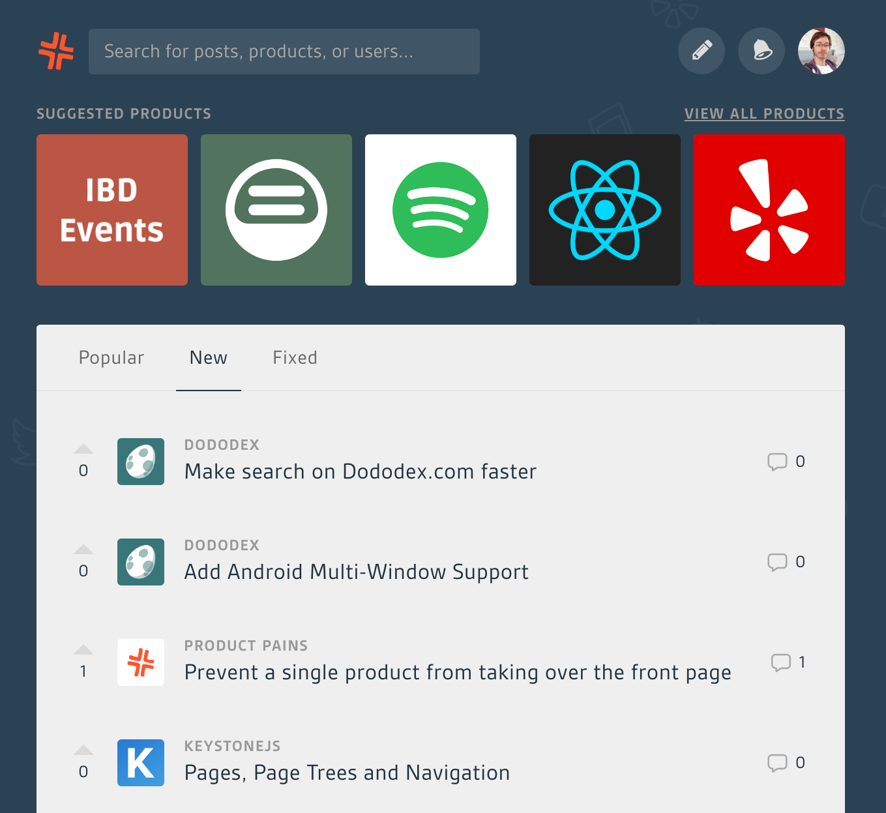Open the user profile avatar
The width and height of the screenshot is (886, 813).
click(x=821, y=51)
